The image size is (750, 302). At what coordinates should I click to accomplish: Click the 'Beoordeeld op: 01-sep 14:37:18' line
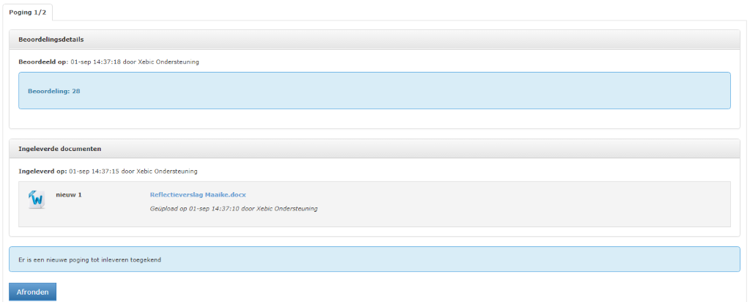pos(108,62)
